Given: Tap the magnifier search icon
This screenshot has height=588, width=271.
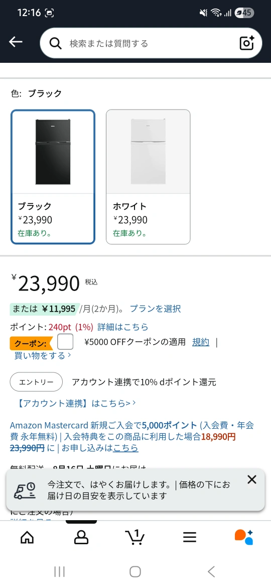Looking at the screenshot, I should tap(55, 44).
